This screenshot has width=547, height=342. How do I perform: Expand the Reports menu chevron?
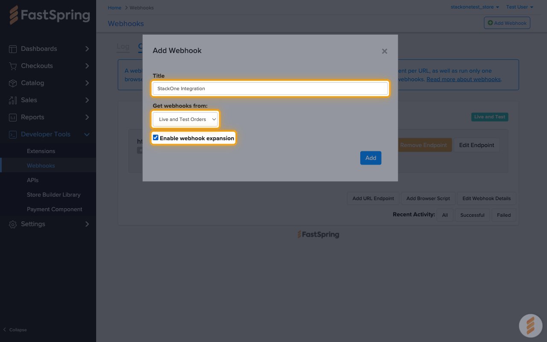[87, 117]
